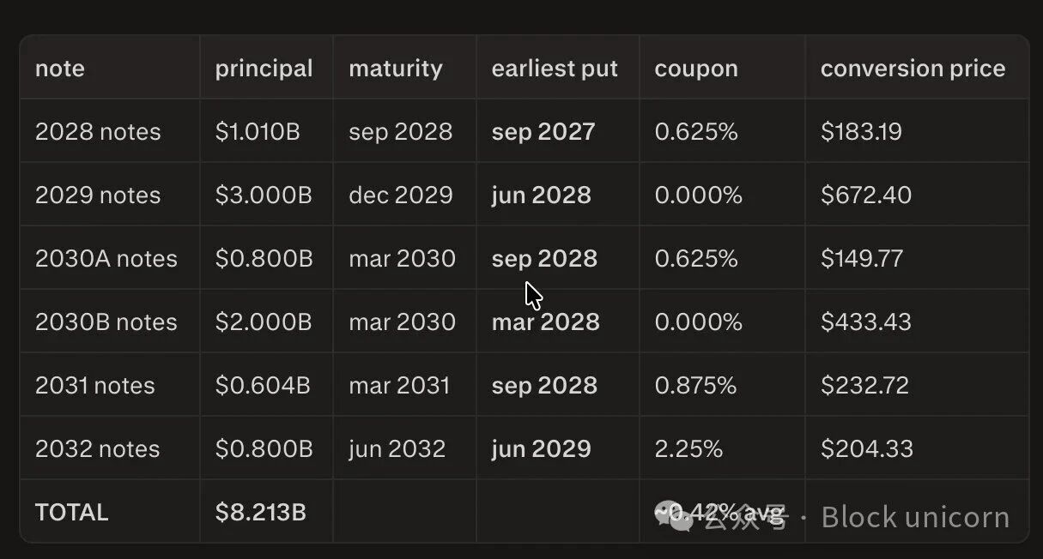
Task: Select the "sep 2027" earliest put cell
Action: [543, 132]
